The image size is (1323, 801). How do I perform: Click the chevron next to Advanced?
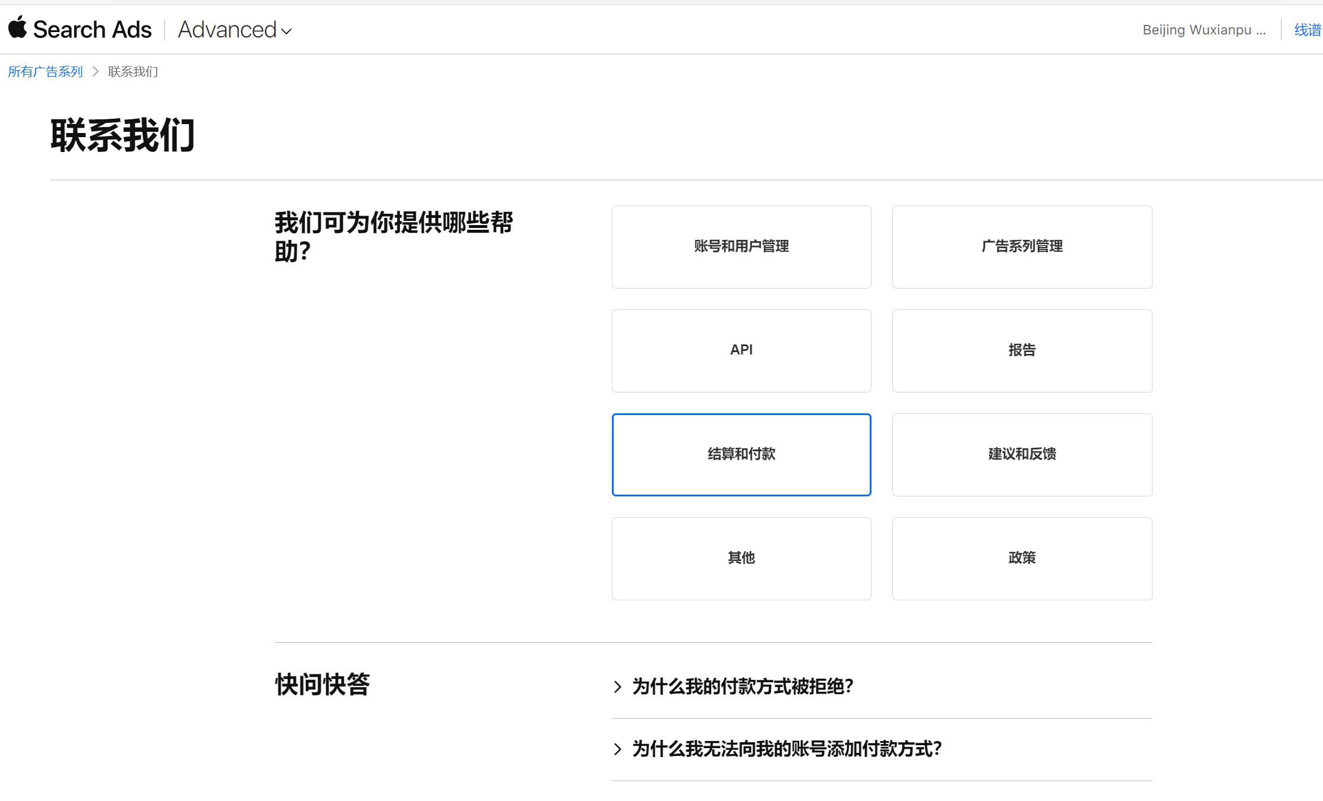tap(287, 31)
